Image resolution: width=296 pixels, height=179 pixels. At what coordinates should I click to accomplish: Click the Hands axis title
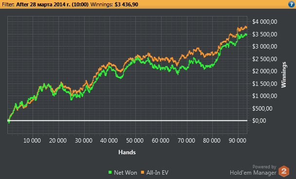(127, 152)
